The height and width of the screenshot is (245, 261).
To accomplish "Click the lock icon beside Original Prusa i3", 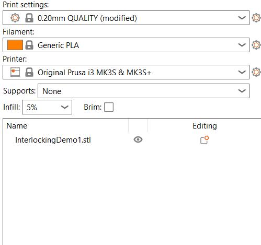I will 29,72.
